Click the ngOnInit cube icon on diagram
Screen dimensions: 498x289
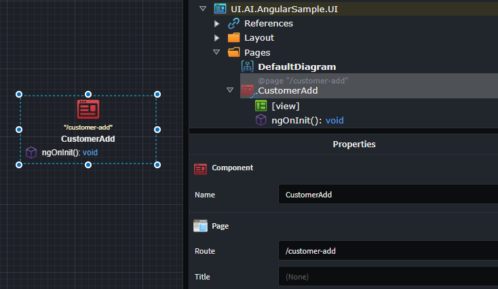point(31,153)
